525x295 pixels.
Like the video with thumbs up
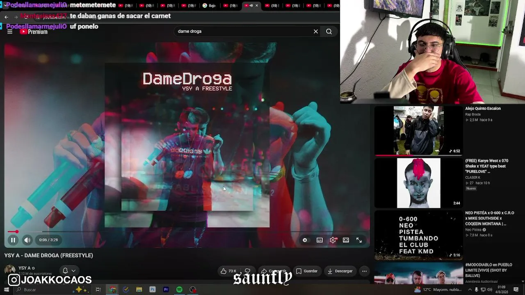(x=228, y=271)
